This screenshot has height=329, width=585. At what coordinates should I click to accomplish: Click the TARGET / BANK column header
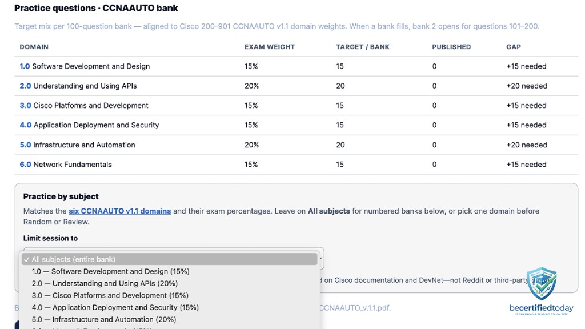click(x=363, y=47)
